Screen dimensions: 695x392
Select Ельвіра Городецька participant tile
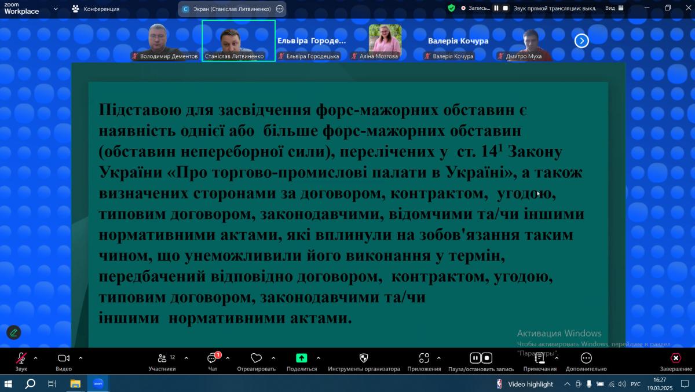click(x=312, y=41)
